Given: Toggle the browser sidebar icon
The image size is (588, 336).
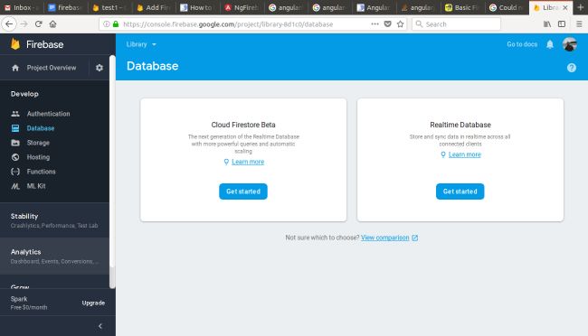Looking at the screenshot, I should (562, 24).
